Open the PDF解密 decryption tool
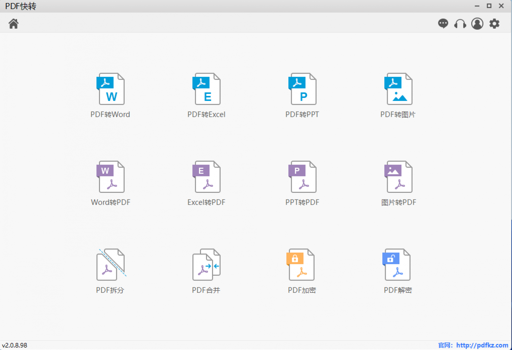 coord(397,265)
